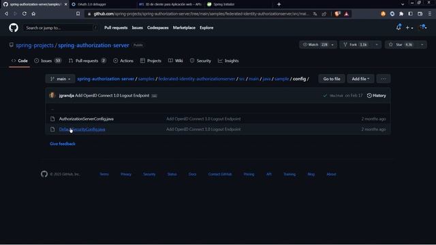
Task: Expand the Watch options dropdown arrow
Action: tap(332, 45)
